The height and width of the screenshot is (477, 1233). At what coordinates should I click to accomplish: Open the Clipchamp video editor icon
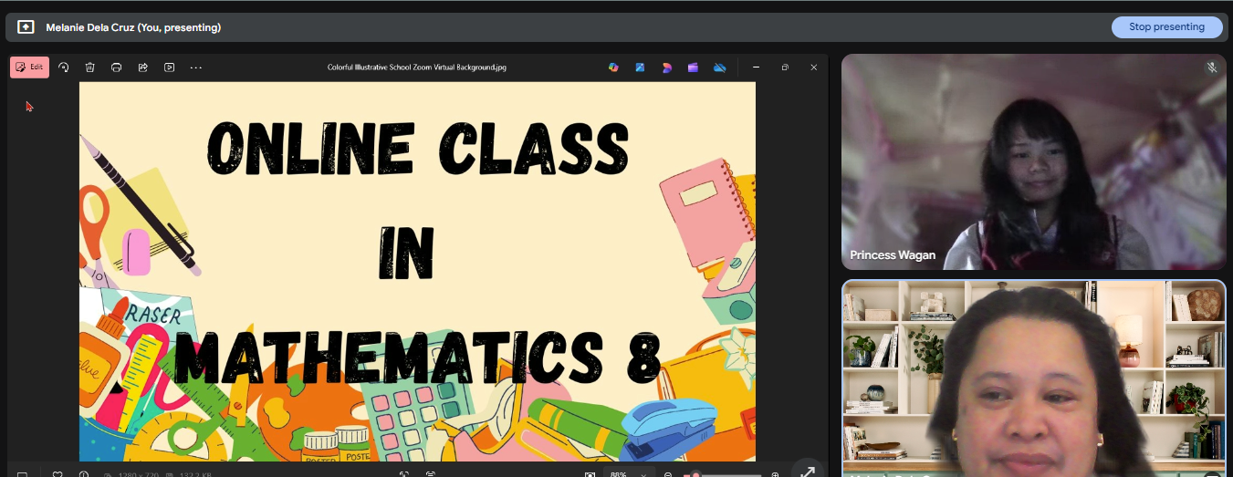[x=693, y=67]
